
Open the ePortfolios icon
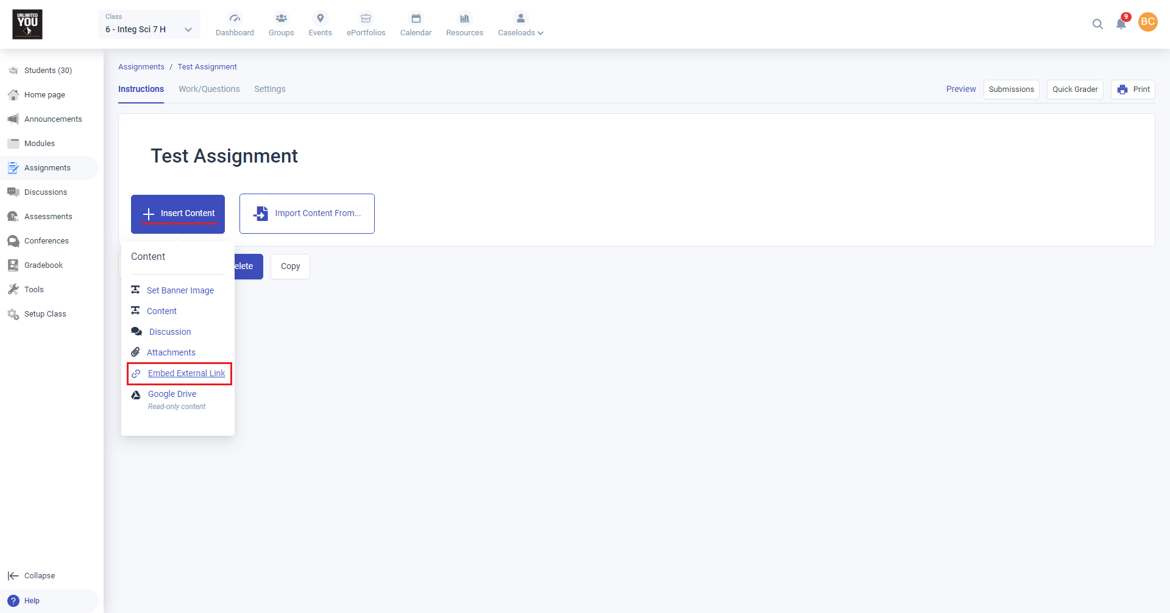(x=366, y=18)
